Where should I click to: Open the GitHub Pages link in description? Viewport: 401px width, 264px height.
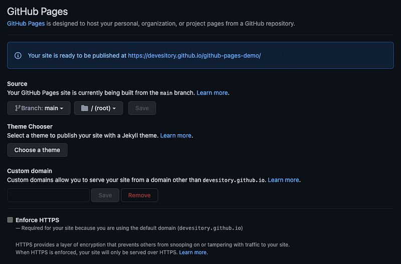coord(26,24)
